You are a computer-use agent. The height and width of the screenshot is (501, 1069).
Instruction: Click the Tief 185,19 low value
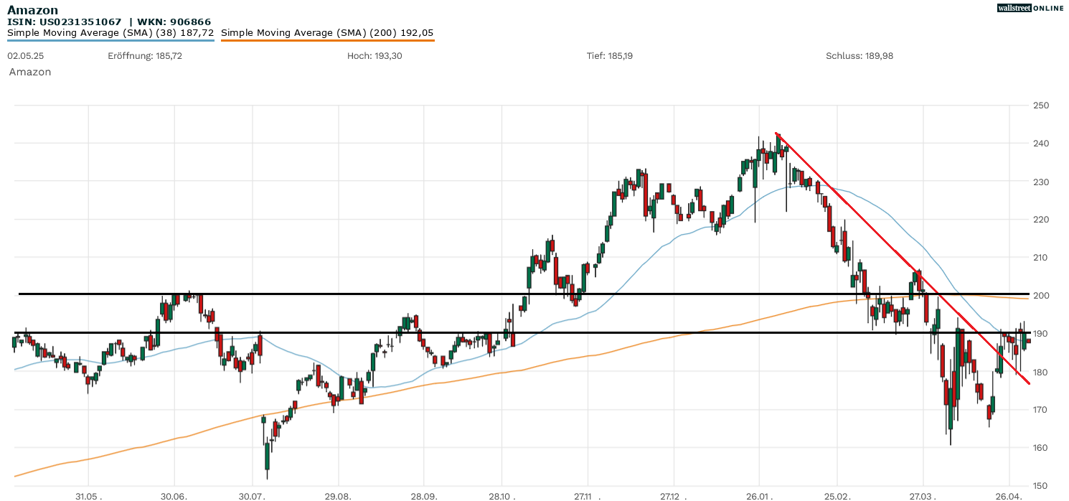[610, 56]
